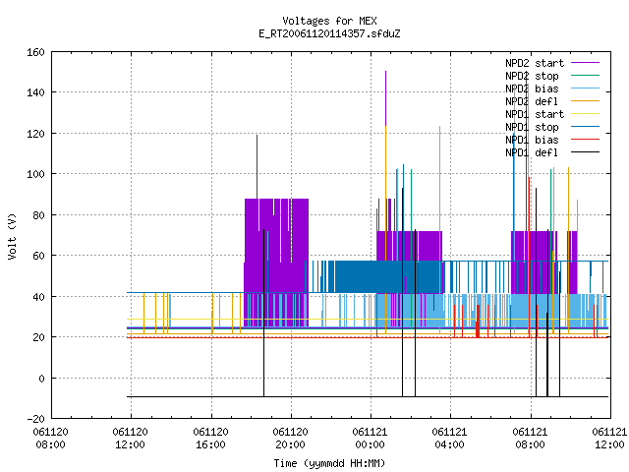Click the 'NPD2 stop' legend label
The image size is (629, 472).
532,76
